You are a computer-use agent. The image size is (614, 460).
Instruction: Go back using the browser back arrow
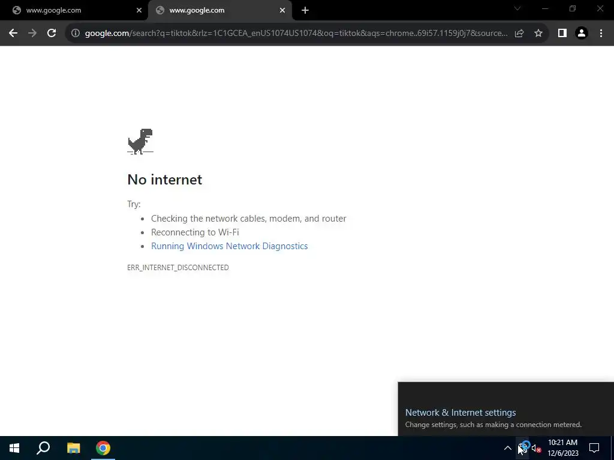click(x=13, y=34)
